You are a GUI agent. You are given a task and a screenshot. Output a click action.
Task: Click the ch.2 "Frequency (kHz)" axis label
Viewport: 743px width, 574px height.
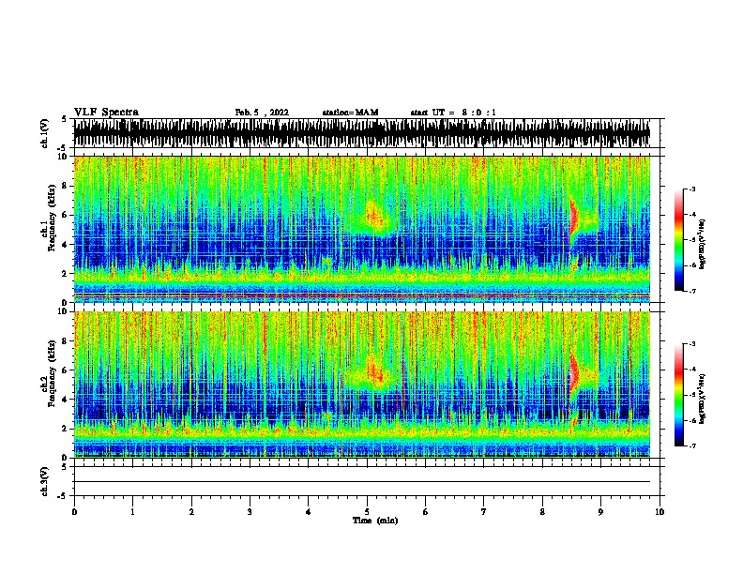[52, 373]
